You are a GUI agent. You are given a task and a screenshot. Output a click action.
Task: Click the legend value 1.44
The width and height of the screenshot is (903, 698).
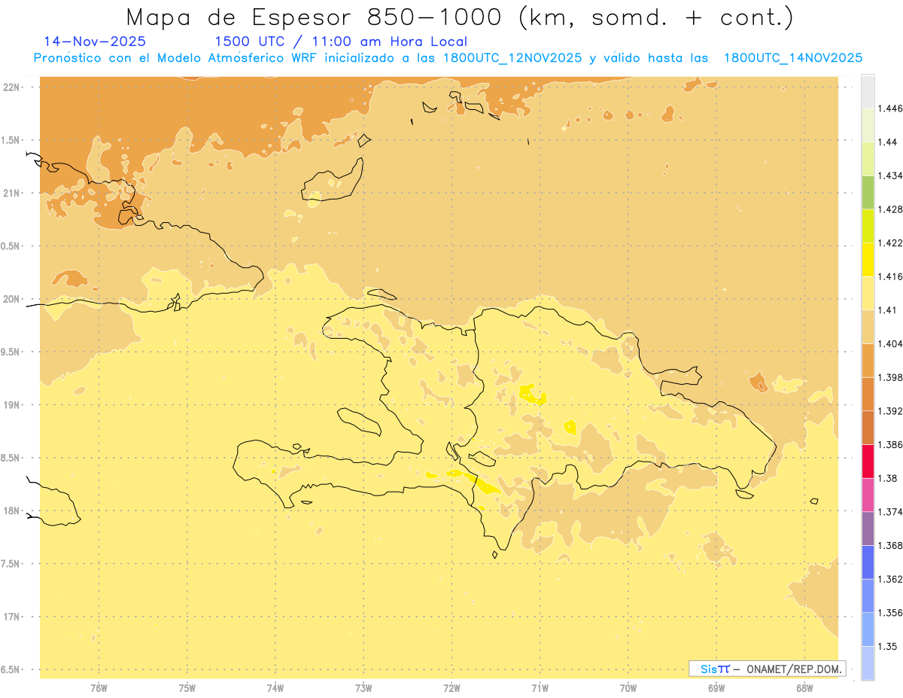pos(887,142)
